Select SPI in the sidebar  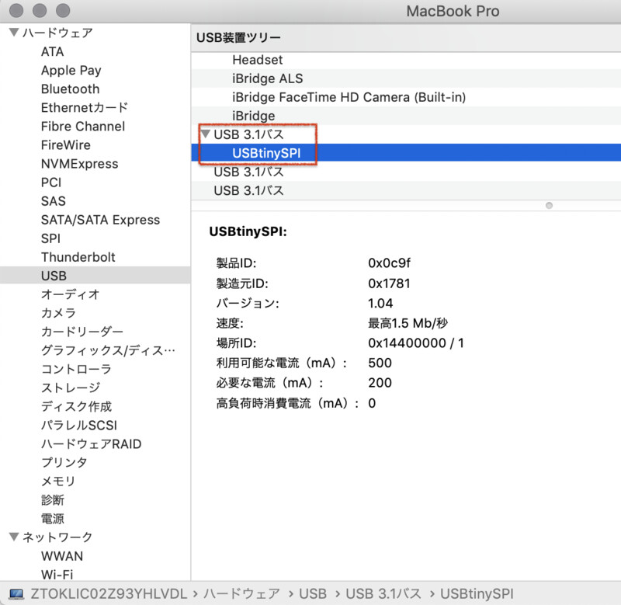click(50, 238)
